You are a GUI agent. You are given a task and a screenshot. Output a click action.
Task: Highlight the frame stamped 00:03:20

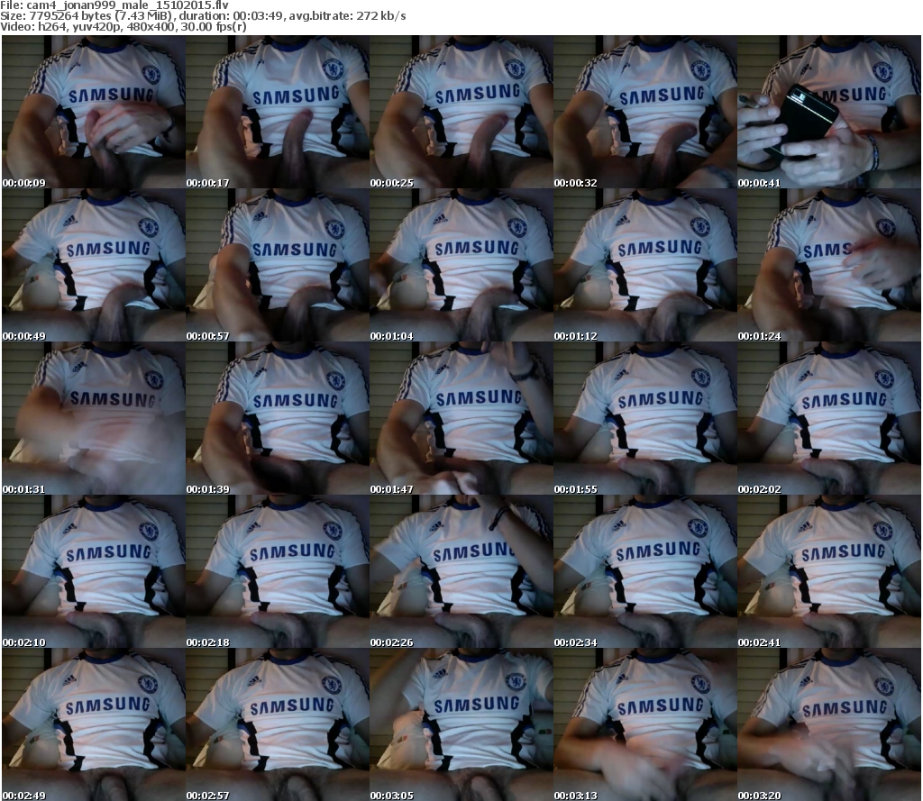[x=829, y=724]
